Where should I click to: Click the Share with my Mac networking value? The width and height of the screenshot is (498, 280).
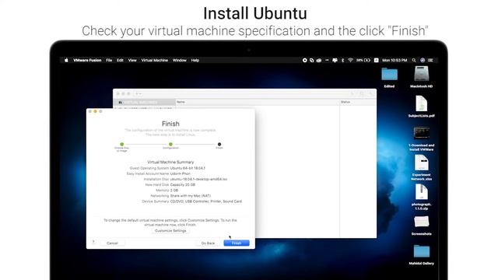191,196
